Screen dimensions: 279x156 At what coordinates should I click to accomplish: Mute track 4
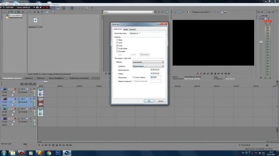(27, 119)
